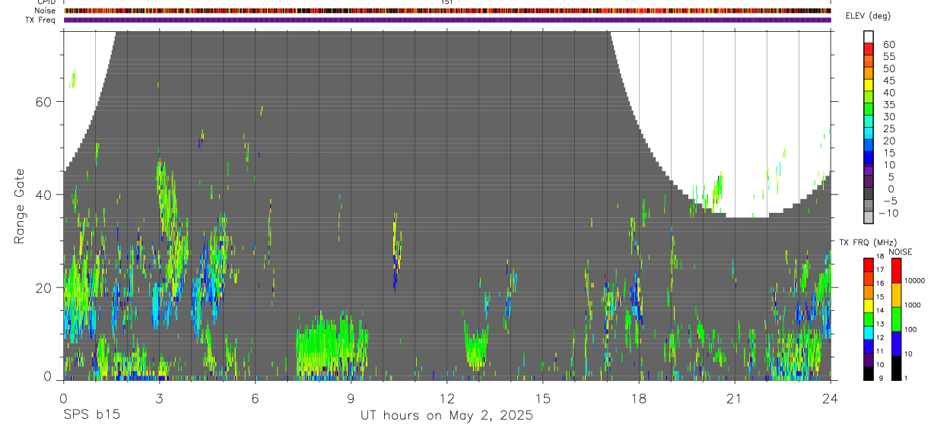Pick the yellow swatch in TX FRQ bar

click(x=869, y=305)
